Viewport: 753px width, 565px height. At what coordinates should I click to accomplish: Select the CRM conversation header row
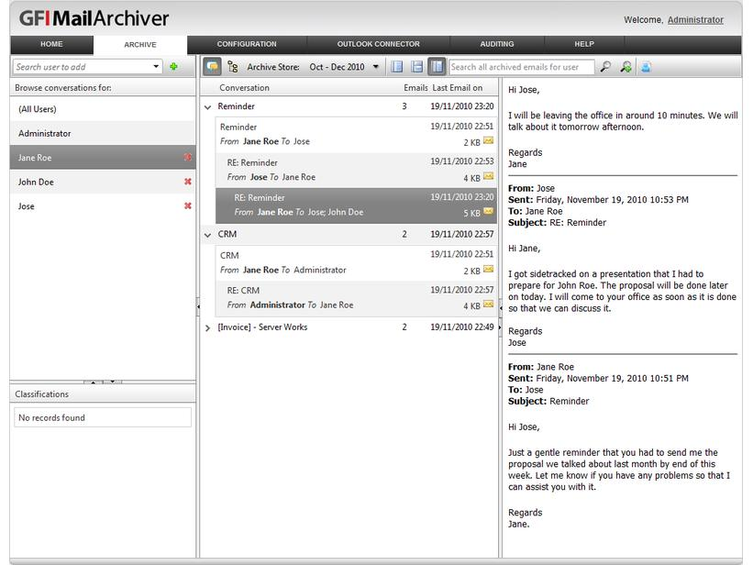(x=349, y=234)
